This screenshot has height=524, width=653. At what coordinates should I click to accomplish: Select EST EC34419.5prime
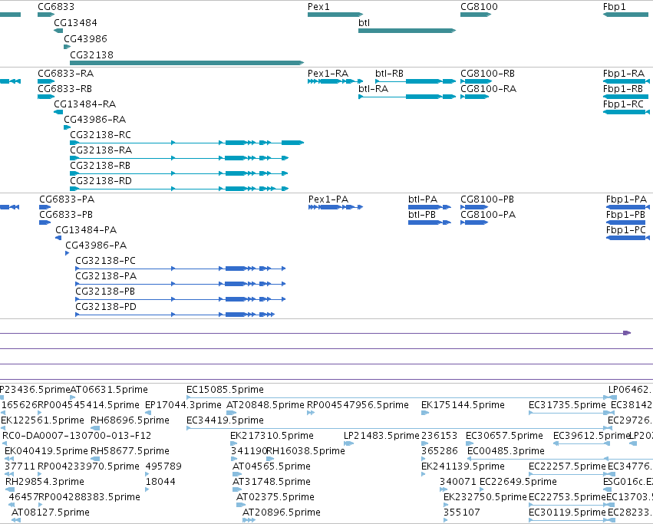399,428
